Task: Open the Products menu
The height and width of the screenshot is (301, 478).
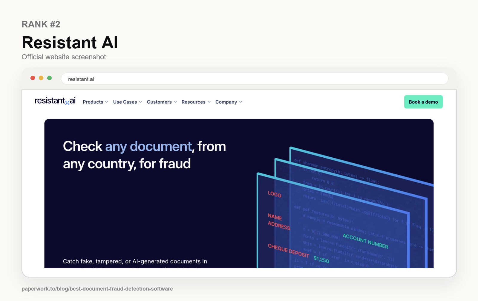Action: pos(93,102)
